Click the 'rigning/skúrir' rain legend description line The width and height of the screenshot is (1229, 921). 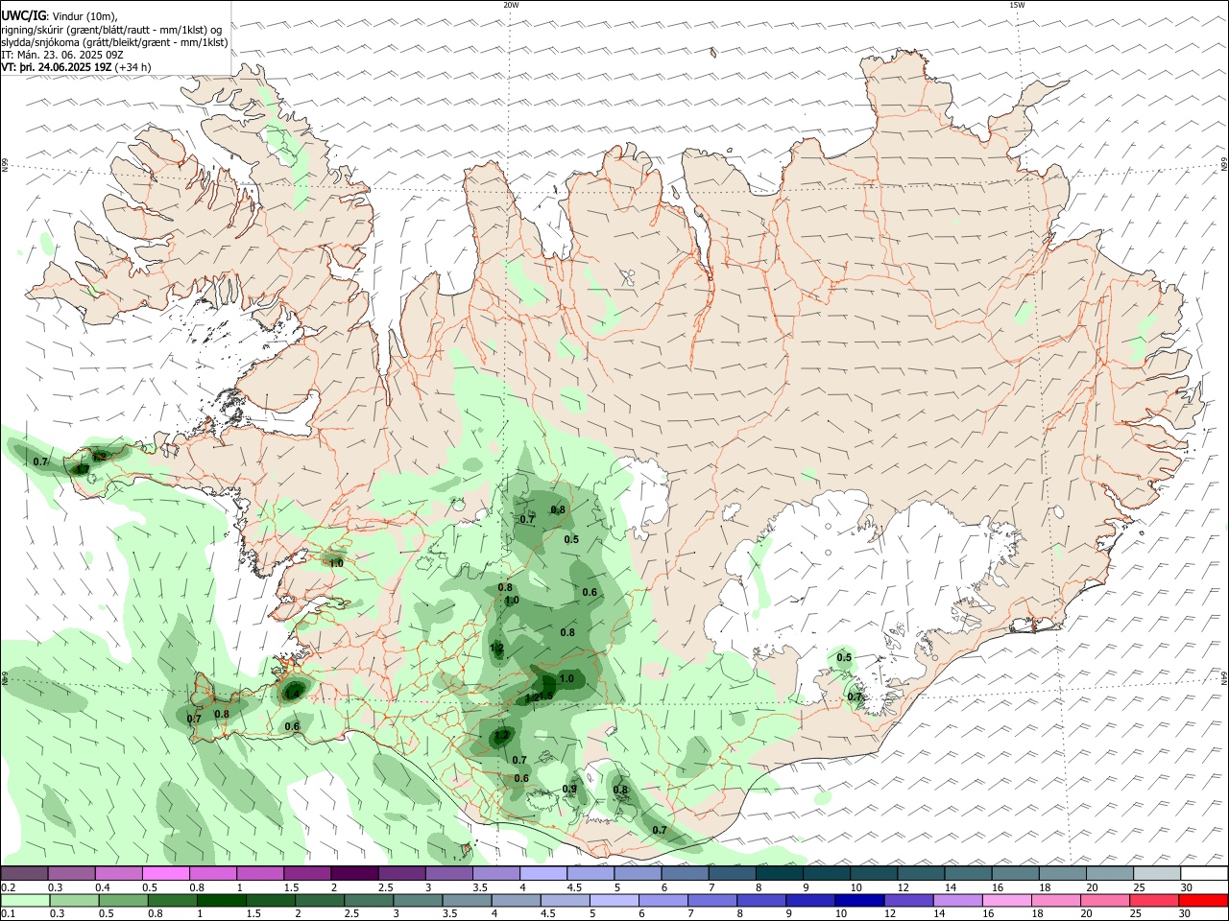(111, 30)
